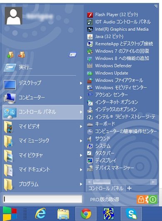Open File Explorer from taskbar

[63, 214]
